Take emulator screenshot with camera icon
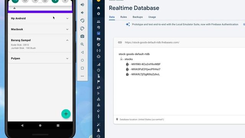 click(82, 36)
